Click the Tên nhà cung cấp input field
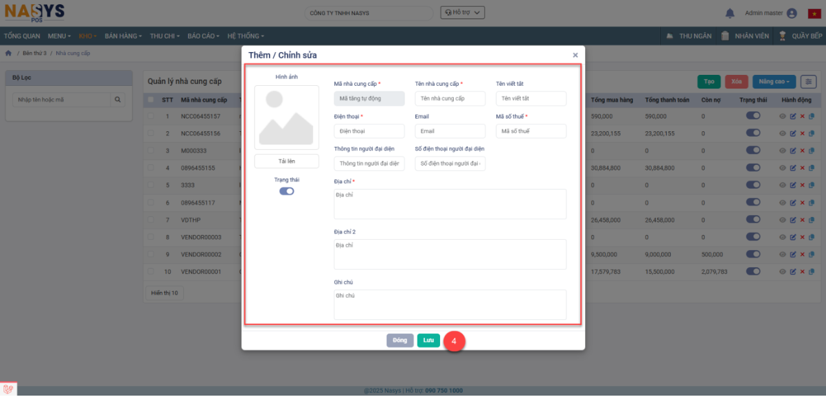Image resolution: width=826 pixels, height=397 pixels. click(450, 98)
